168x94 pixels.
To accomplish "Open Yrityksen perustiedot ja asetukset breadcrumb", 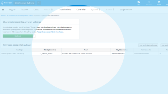I will (x=20, y=15).
